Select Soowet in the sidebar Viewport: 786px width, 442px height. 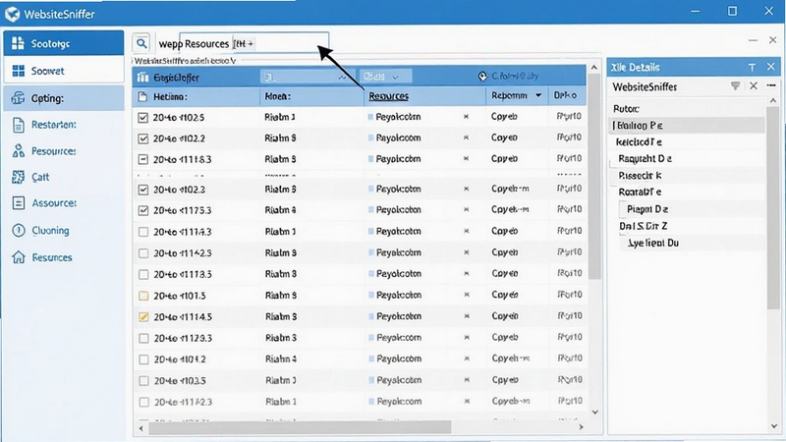[64, 71]
